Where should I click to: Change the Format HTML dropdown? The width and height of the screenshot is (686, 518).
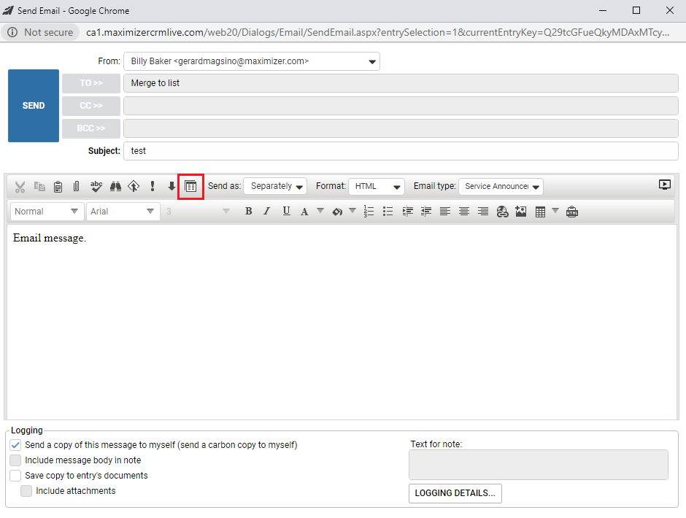(x=377, y=186)
